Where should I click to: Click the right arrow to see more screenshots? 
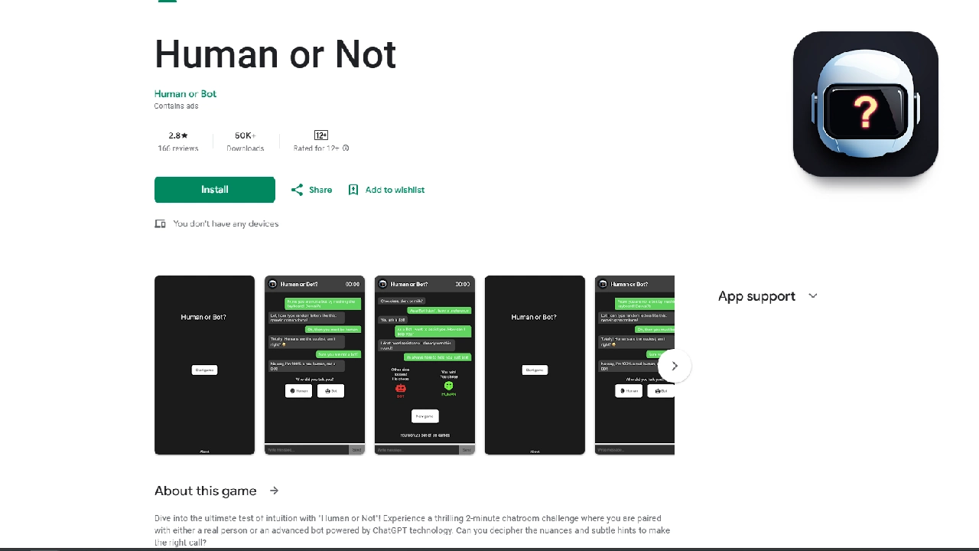click(674, 366)
